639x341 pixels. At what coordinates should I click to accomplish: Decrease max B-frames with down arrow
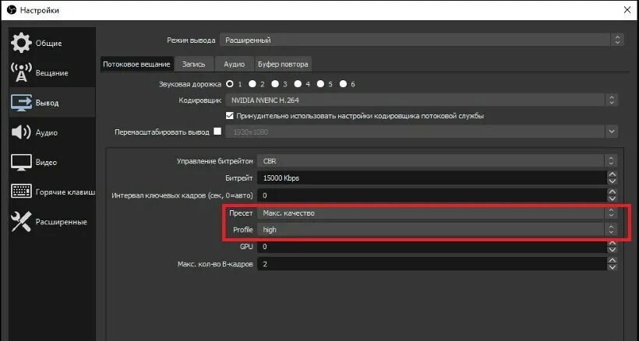[612, 268]
